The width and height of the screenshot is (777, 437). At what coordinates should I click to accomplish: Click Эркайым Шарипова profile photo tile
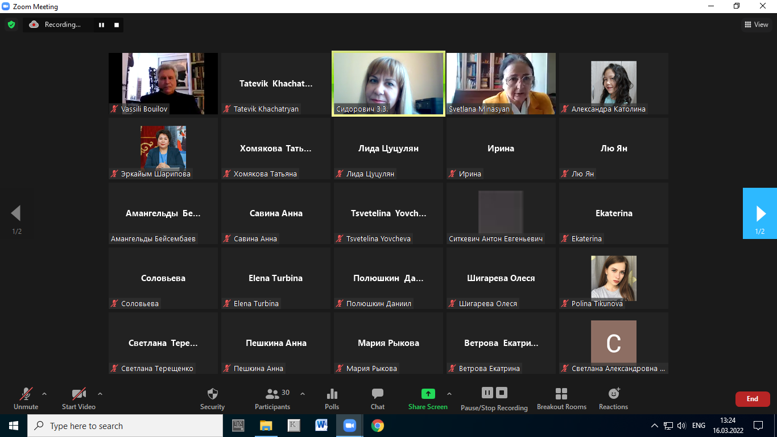pos(163,147)
